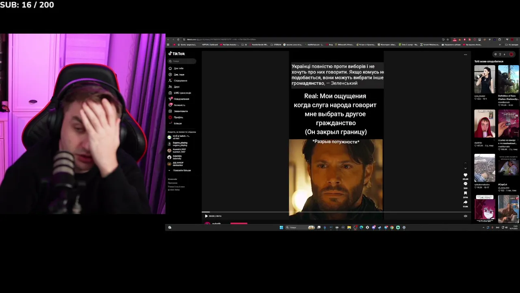The width and height of the screenshot is (520, 293).
Task: Click the 'Тобі може сподобатися' heading
Action: (x=489, y=61)
